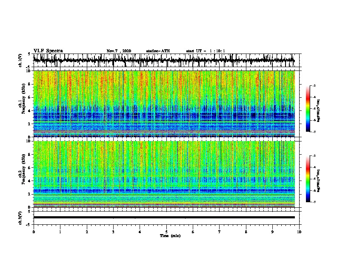This screenshot has height=260, width=337.
Task: Click the "9" tick on the time axis
Action: [x=272, y=232]
